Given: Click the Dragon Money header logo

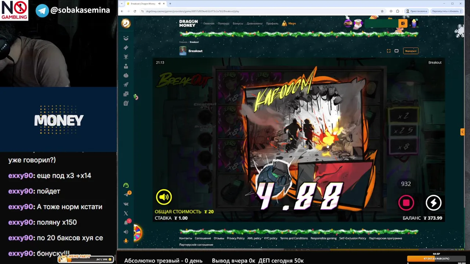Looking at the screenshot, I should pos(188,23).
